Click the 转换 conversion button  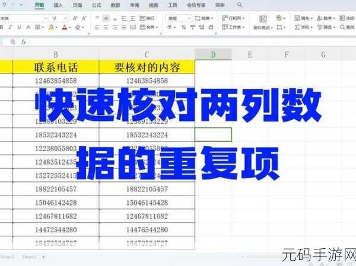(204, 18)
